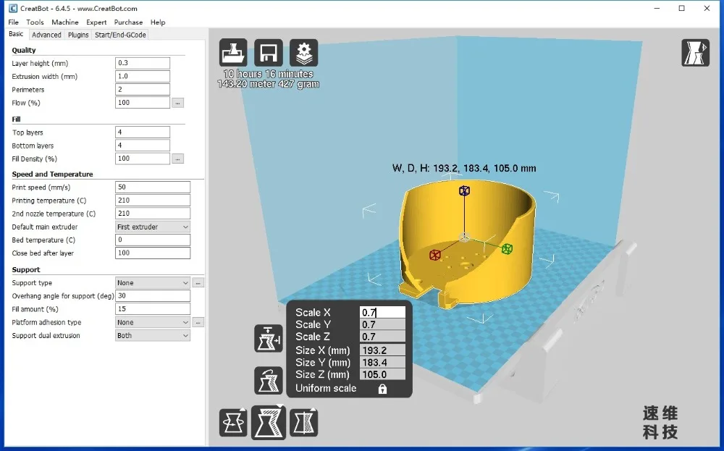Screen dimensions: 724x451
Task: Click the Fill amount (%) input field
Action: 152,309
